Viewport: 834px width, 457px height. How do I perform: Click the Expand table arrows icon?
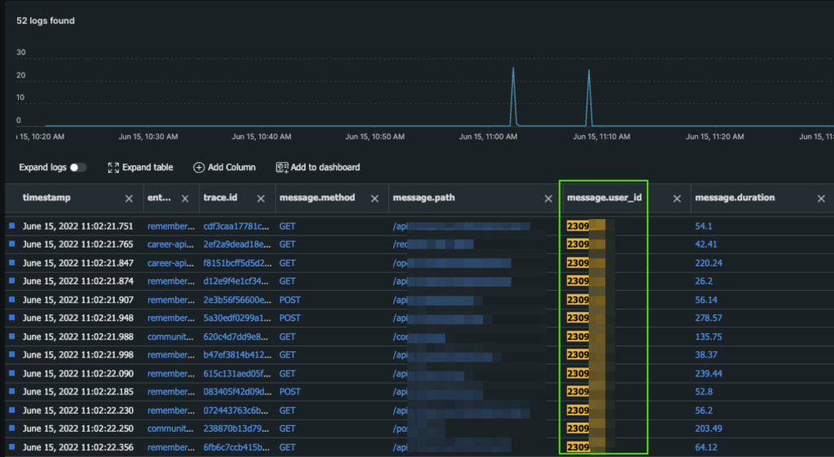point(113,168)
